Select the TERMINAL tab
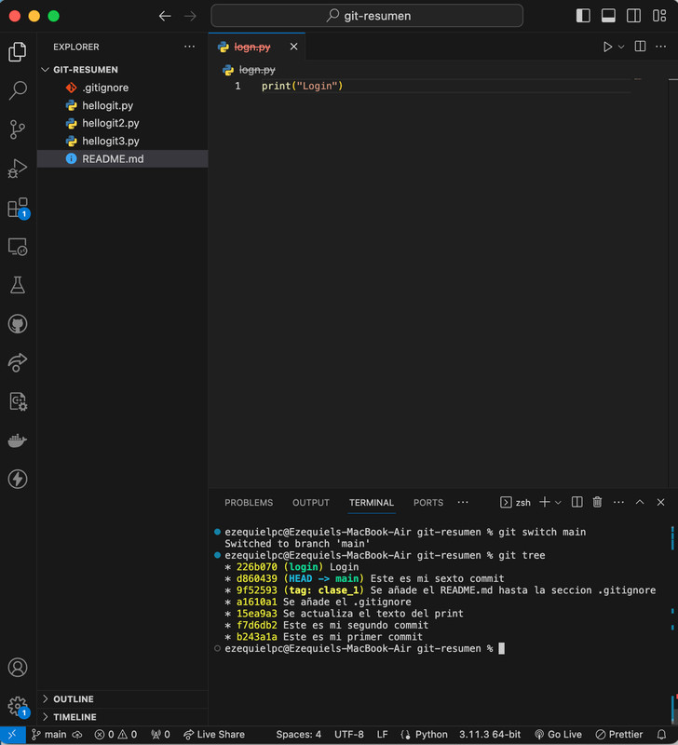The width and height of the screenshot is (678, 745). coord(371,503)
